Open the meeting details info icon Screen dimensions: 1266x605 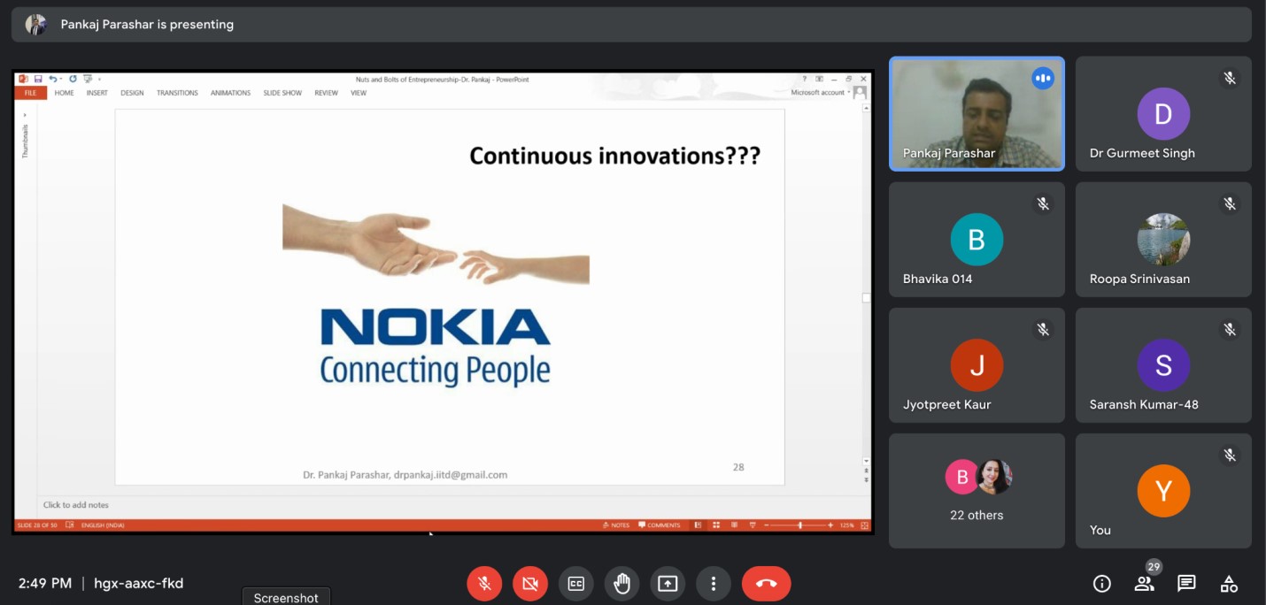pos(1102,584)
